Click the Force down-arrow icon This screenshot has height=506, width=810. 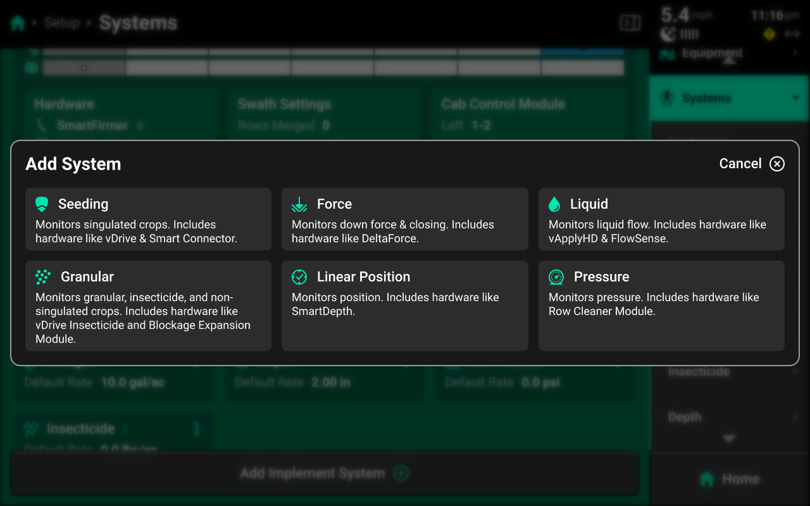coord(299,204)
